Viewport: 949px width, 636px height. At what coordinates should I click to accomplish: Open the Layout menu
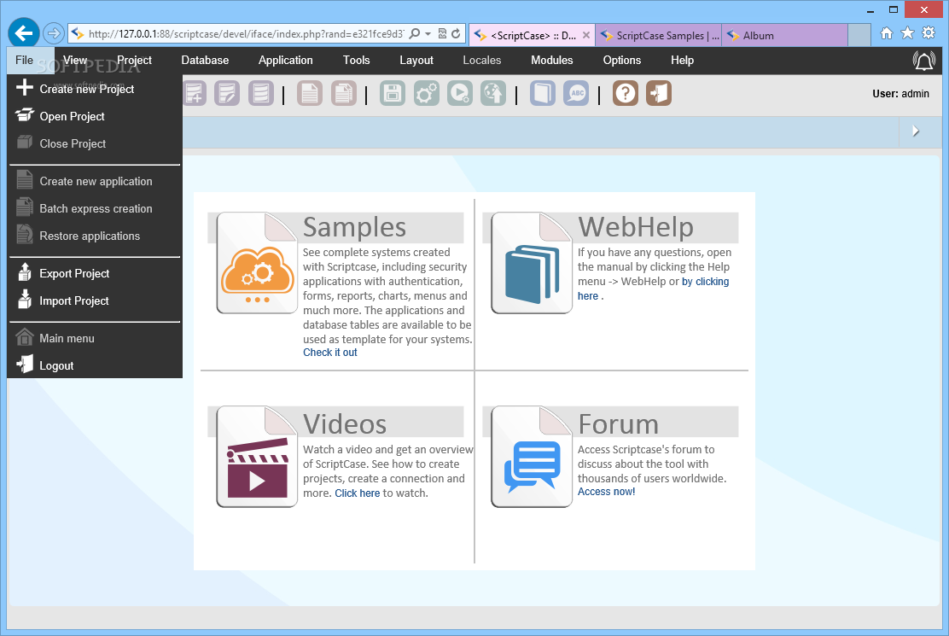click(x=416, y=60)
